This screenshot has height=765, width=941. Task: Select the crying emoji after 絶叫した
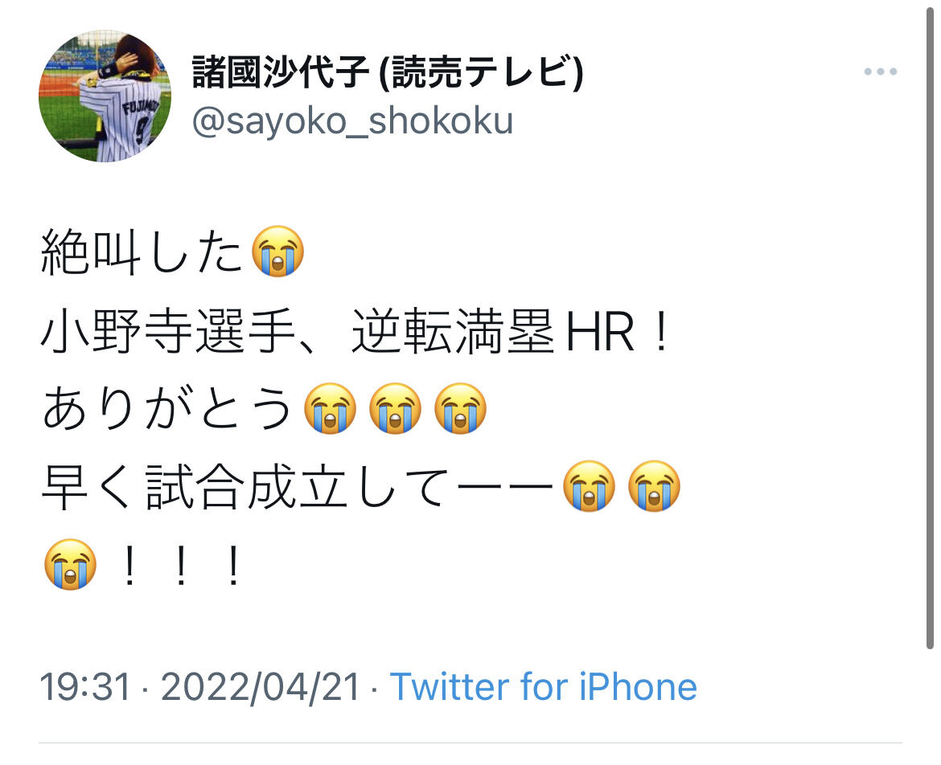277,252
